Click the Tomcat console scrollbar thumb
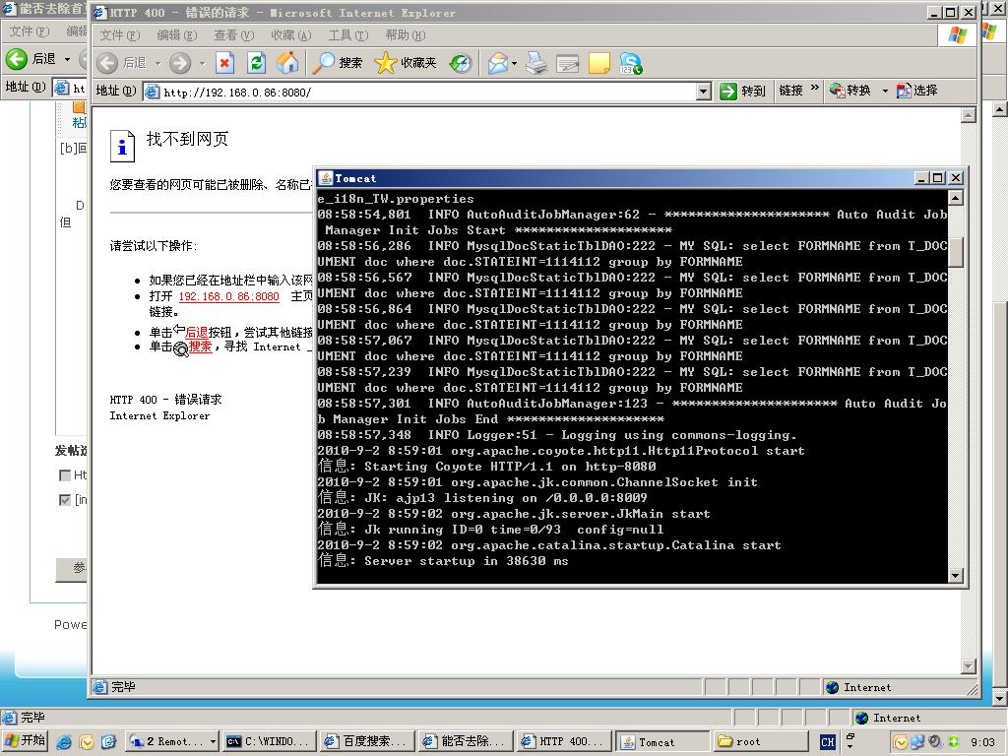Screen dimensions: 1008x756 point(955,253)
